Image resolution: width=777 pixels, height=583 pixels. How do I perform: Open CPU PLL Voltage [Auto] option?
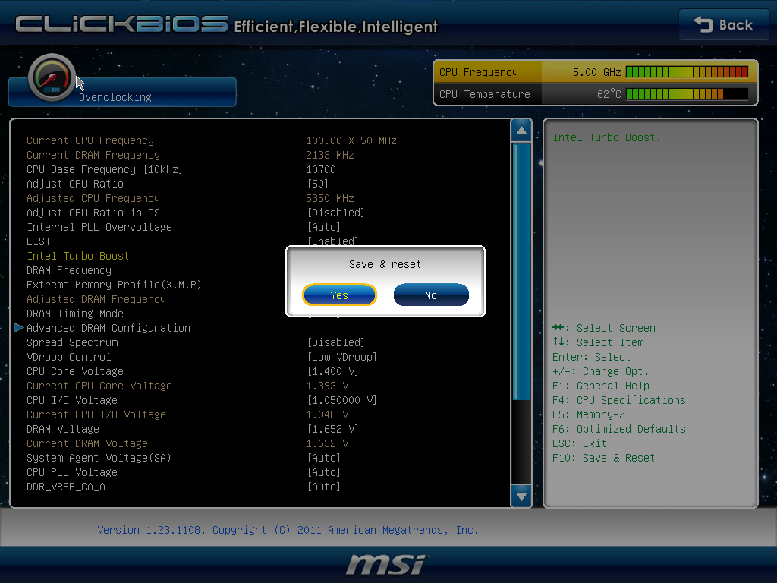[x=324, y=472]
